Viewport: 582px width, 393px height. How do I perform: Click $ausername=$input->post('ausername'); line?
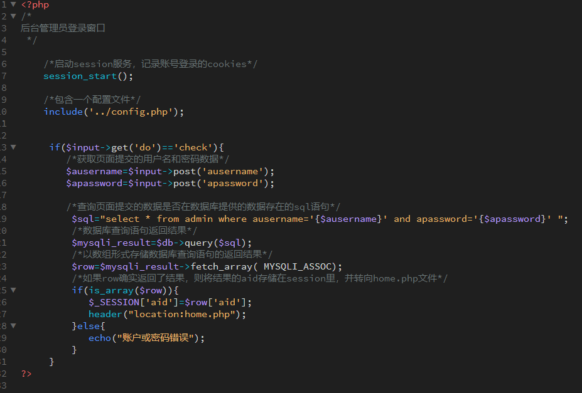(x=170, y=172)
